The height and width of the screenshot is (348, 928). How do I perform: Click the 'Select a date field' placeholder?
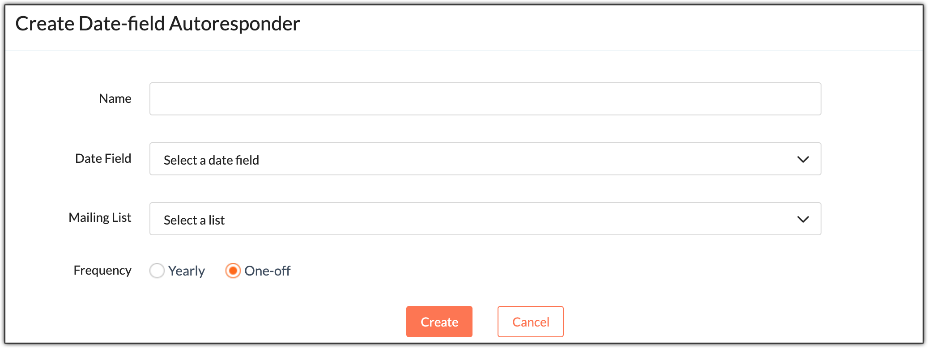tap(211, 160)
